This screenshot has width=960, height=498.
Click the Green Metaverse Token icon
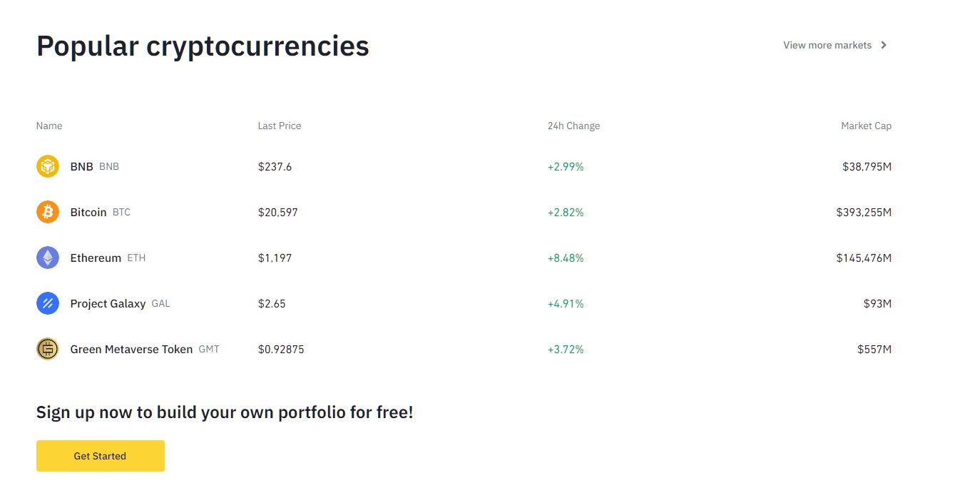48,349
